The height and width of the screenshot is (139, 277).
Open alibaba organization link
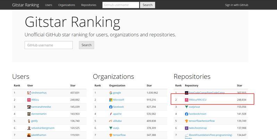pos(117,121)
